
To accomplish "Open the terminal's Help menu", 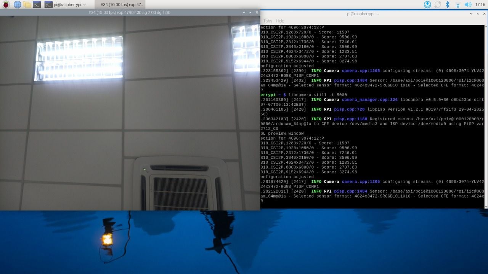I will 280,21.
